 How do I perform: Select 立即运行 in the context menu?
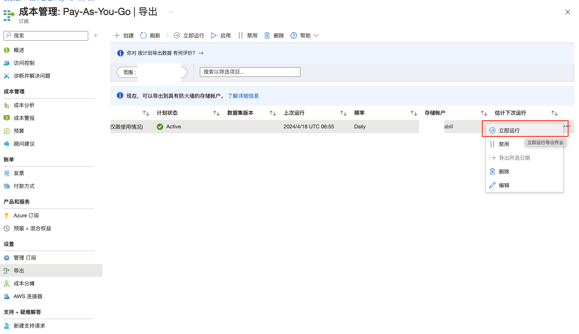point(509,130)
